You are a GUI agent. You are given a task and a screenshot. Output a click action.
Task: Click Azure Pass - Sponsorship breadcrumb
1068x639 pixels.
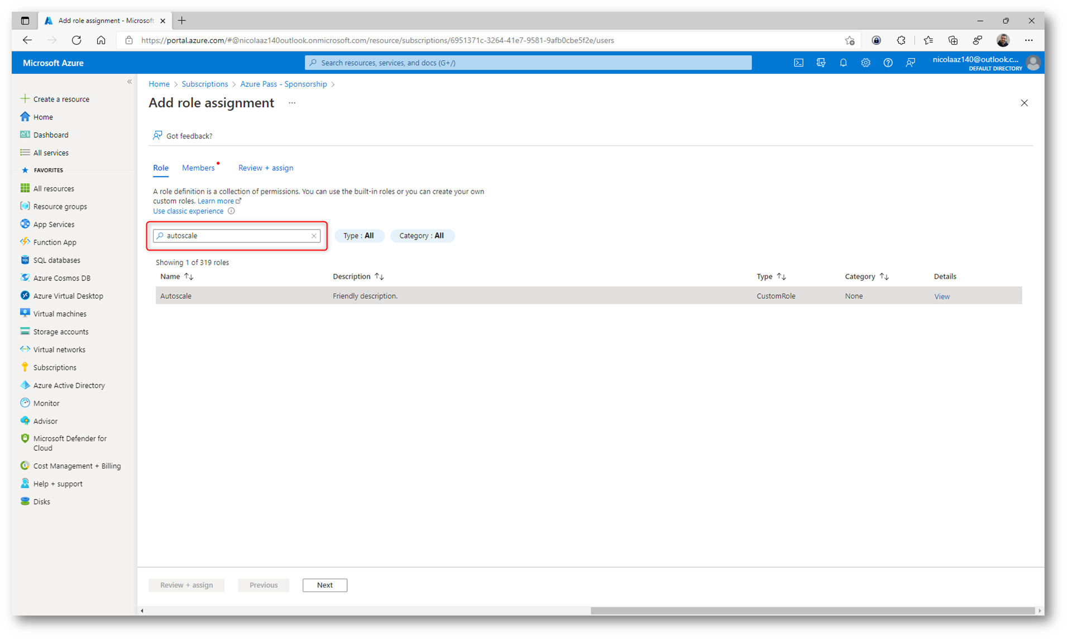pos(284,84)
